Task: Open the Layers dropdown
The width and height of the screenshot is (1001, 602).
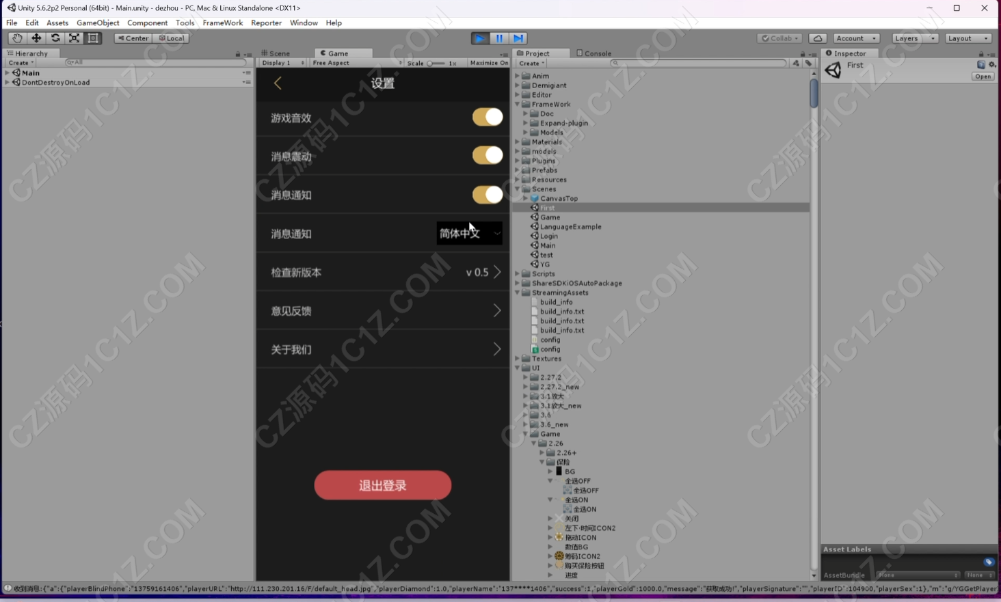Action: coord(914,38)
